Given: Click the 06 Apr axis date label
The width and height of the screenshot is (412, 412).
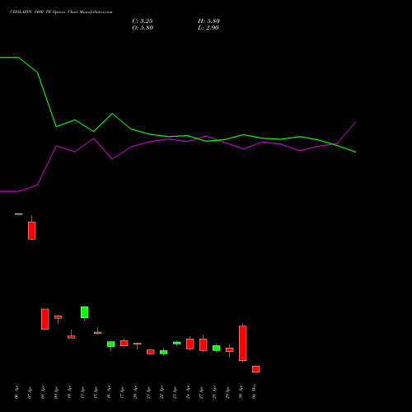Looking at the screenshot, I should click(16, 392).
